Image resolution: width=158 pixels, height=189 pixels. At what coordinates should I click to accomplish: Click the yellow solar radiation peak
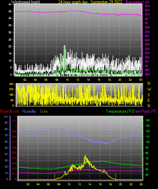tap(85, 155)
